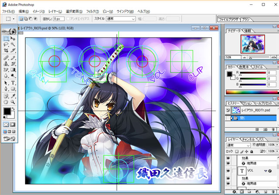
Task: Select the Type tool
Action: (x=13, y=83)
